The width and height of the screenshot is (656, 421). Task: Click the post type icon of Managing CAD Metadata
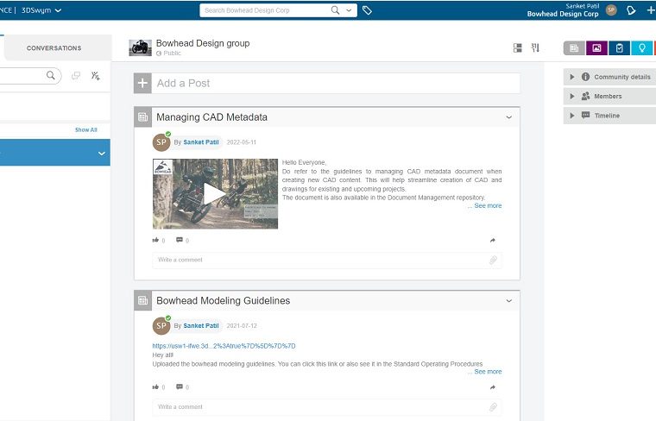point(142,117)
